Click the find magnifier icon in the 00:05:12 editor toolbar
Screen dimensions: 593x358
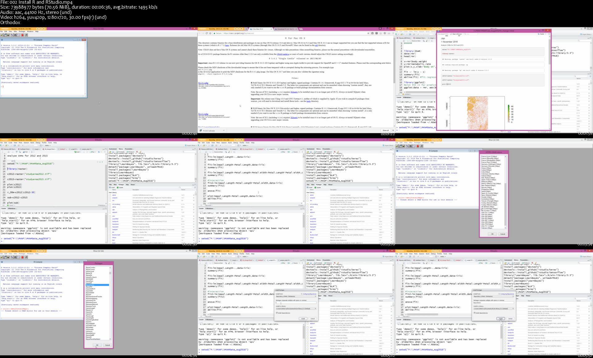point(226,263)
